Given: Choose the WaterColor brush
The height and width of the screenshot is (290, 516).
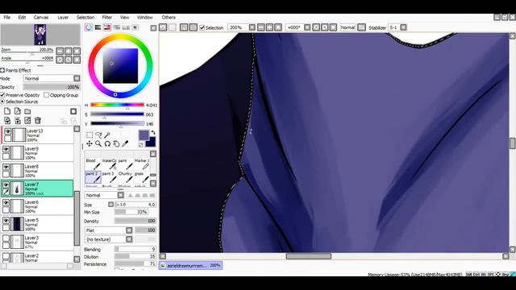Looking at the screenshot, I should pos(110,164).
